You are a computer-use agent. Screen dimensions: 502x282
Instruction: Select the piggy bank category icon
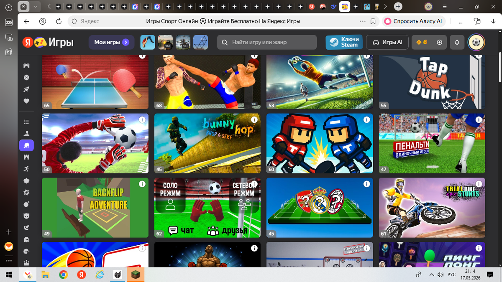[x=26, y=180]
